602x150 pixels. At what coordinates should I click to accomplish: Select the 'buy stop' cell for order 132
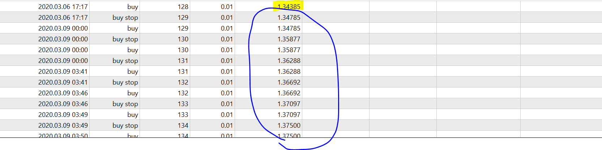click(125, 82)
